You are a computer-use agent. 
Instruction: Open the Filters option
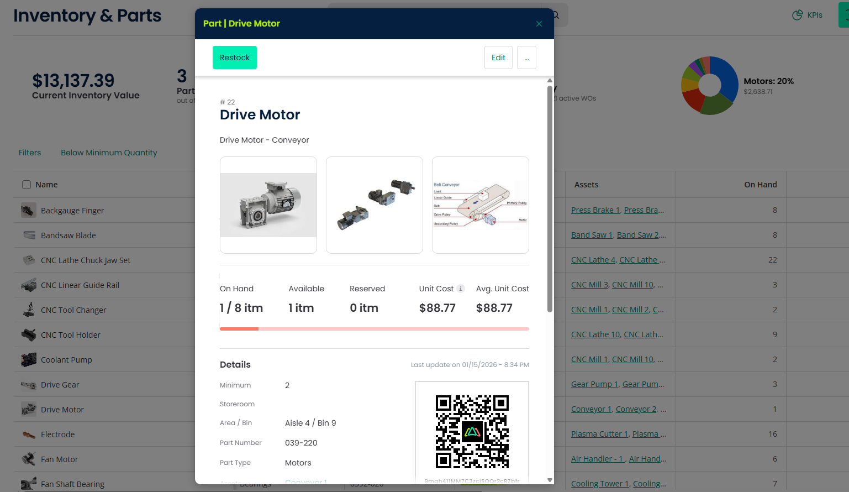click(x=30, y=153)
